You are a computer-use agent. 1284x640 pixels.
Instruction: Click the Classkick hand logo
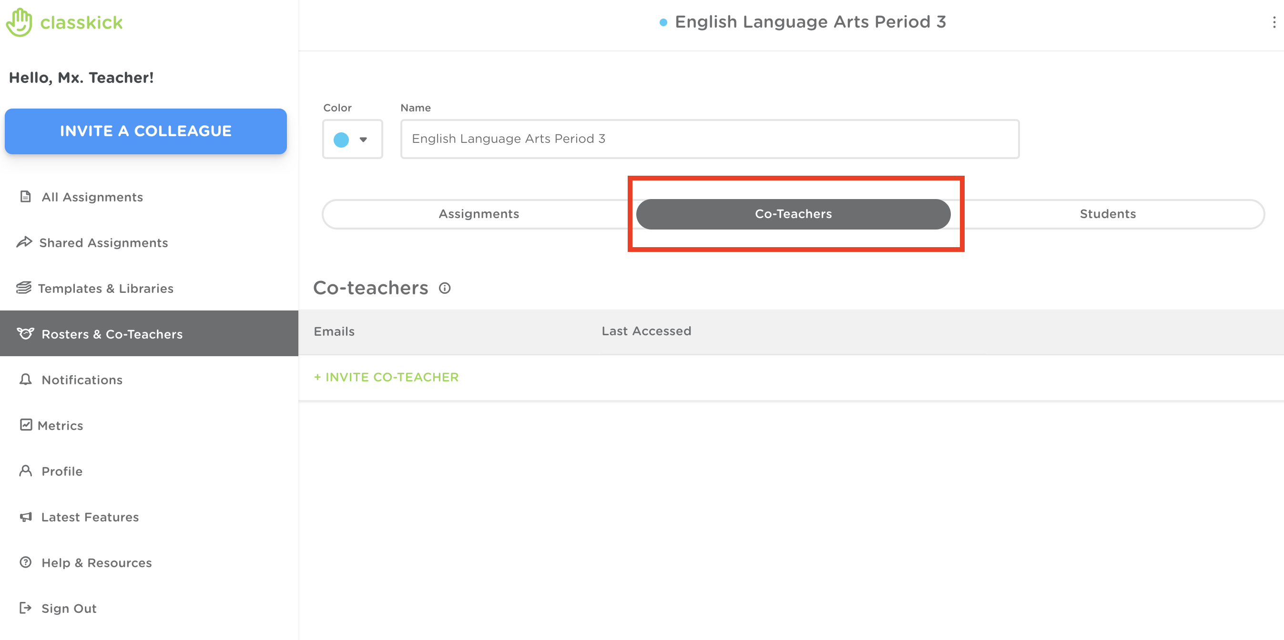pos(18,21)
